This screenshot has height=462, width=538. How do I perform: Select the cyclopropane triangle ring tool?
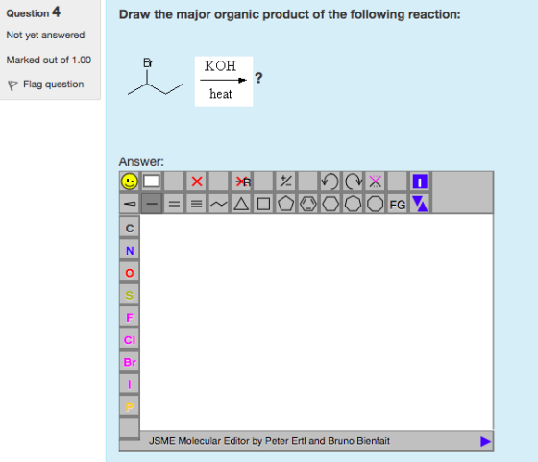click(x=241, y=204)
